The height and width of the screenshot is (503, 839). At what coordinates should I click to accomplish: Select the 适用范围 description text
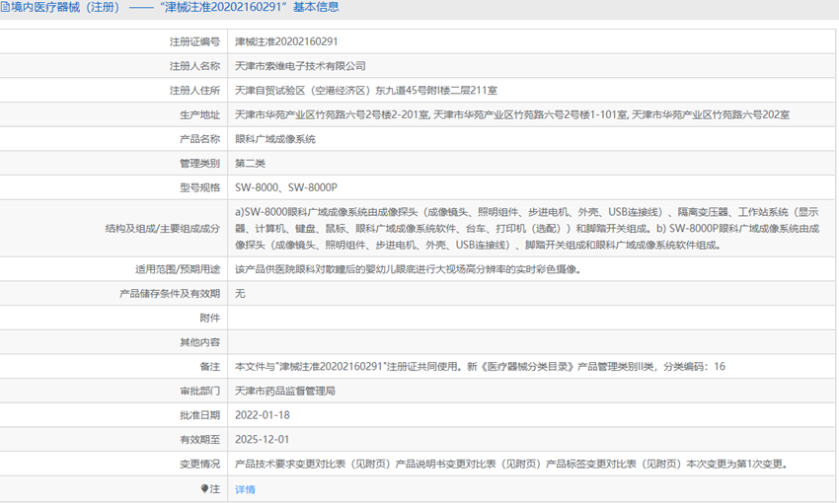(x=408, y=269)
